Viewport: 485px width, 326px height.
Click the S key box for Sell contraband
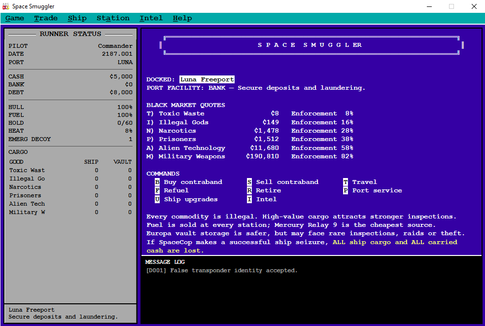(249, 181)
